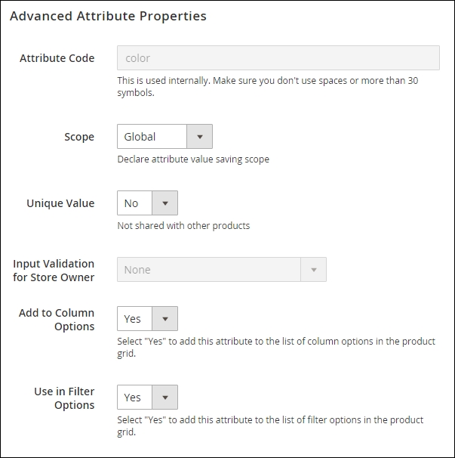Collapse the Advanced Attribute Properties section heading

pyautogui.click(x=108, y=16)
